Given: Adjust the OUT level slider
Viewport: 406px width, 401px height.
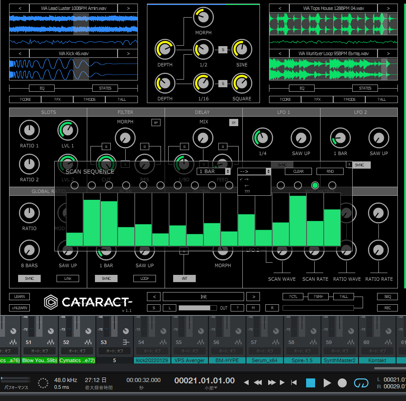Looking at the screenshot, I should [x=198, y=308].
